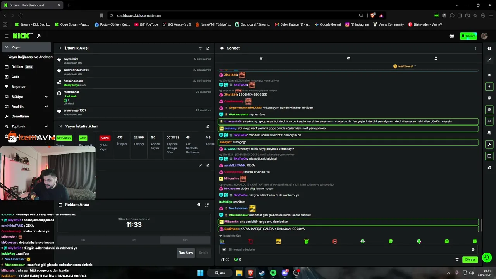This screenshot has width=496, height=279.
Task: Click the Windows taskbar search box 'Ara'
Action: (220, 273)
